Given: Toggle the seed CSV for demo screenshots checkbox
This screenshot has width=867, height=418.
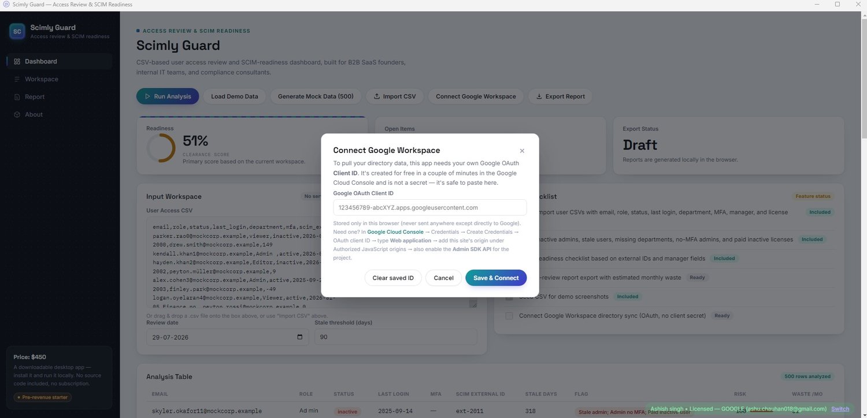Looking at the screenshot, I should pyautogui.click(x=509, y=297).
